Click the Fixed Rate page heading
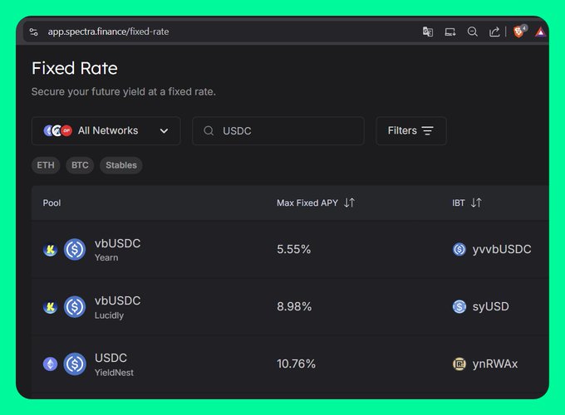Image resolution: width=565 pixels, height=415 pixels. pyautogui.click(x=75, y=68)
